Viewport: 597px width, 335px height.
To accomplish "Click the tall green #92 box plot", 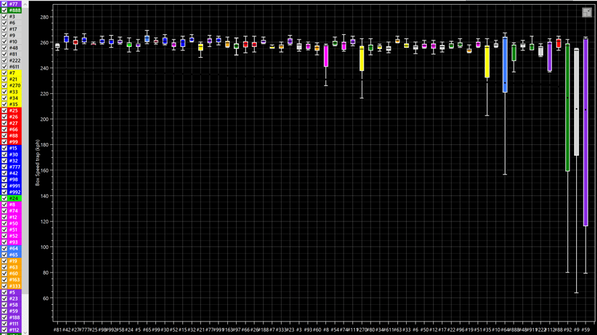I will tap(567, 107).
